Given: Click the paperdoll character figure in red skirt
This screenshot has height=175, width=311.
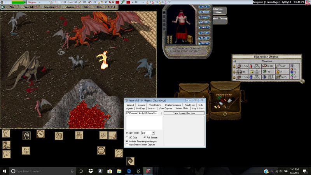Looking at the screenshot, I should 181,26.
